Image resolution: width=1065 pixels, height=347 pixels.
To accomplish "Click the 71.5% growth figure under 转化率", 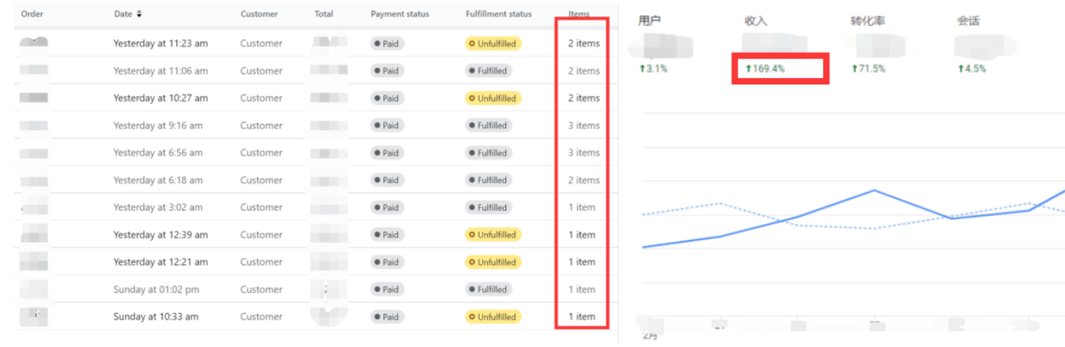I will [868, 69].
